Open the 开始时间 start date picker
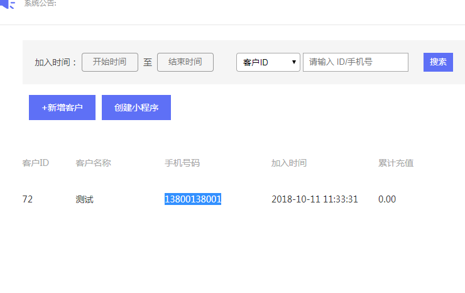 [x=110, y=62]
